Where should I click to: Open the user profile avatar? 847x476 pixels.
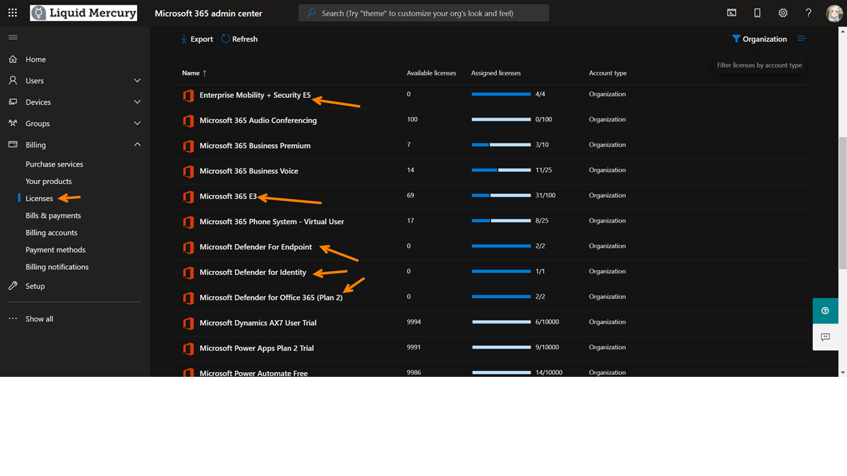click(834, 13)
